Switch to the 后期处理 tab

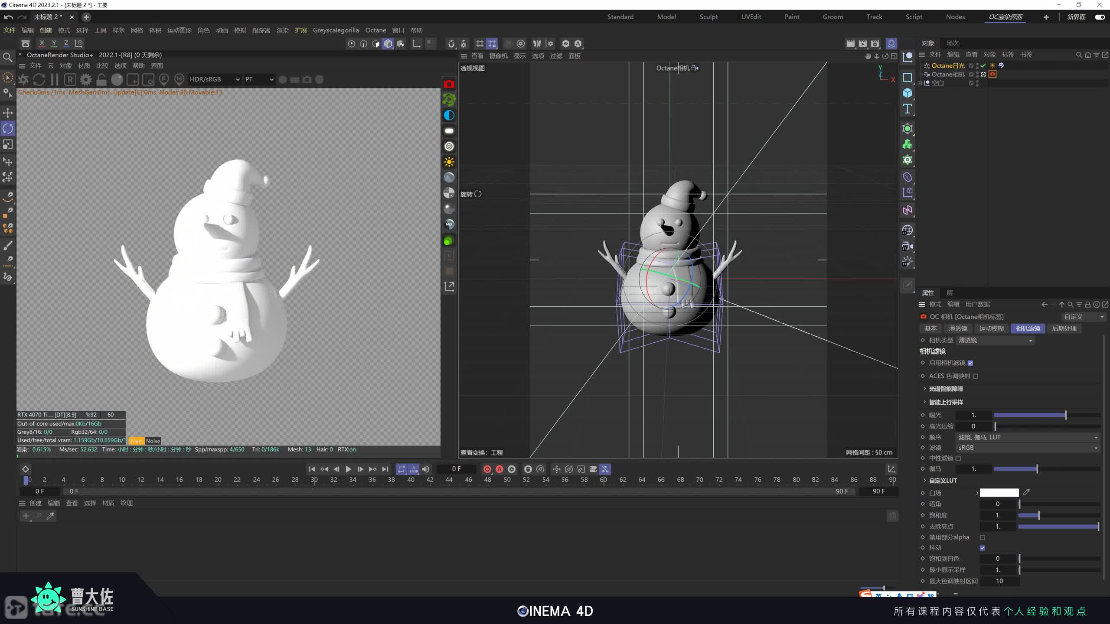pyautogui.click(x=1064, y=328)
